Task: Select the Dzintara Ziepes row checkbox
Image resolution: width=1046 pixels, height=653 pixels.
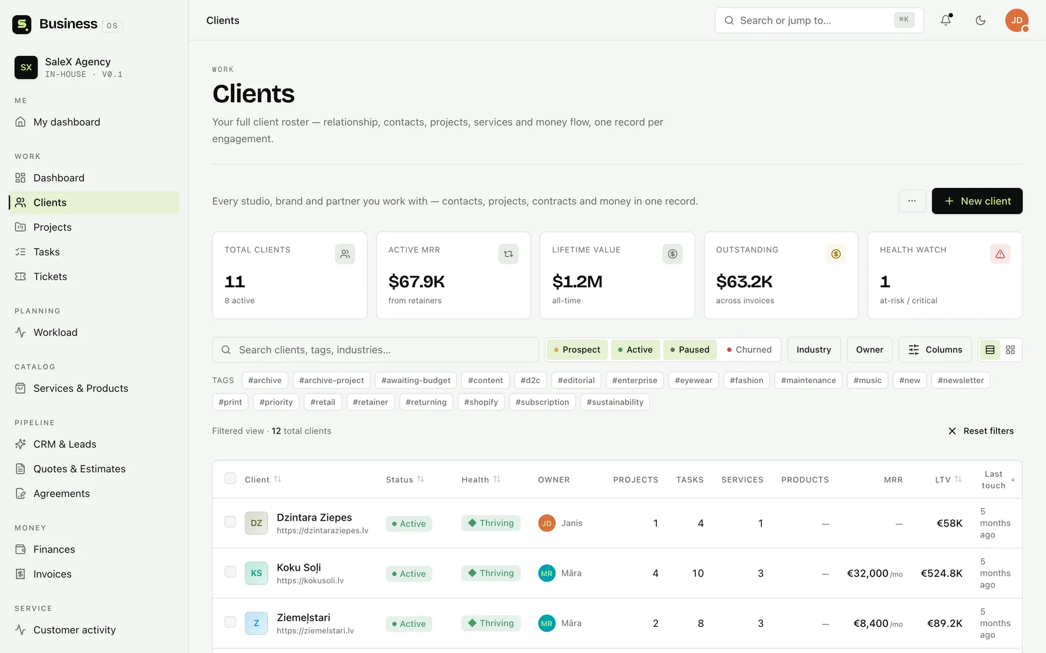Action: (x=230, y=522)
